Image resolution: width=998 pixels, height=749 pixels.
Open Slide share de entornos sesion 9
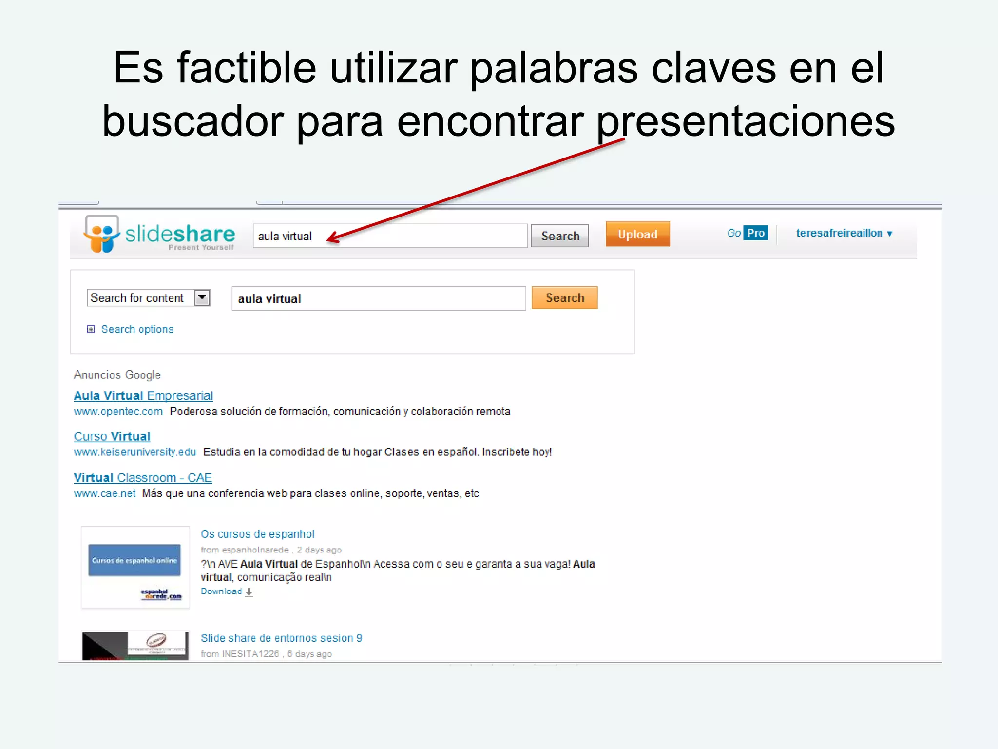click(281, 638)
